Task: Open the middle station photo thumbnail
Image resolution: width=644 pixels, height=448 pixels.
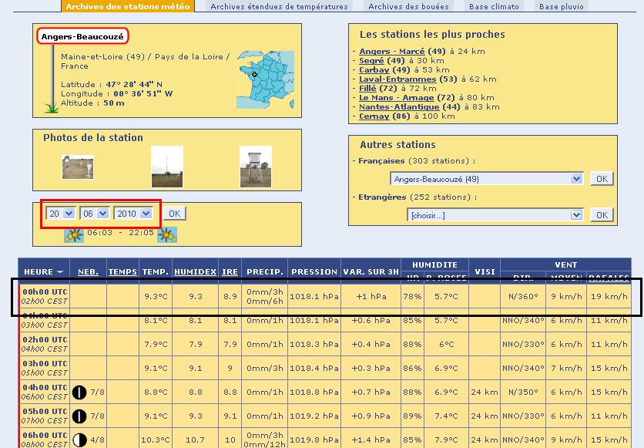Action: [167, 167]
